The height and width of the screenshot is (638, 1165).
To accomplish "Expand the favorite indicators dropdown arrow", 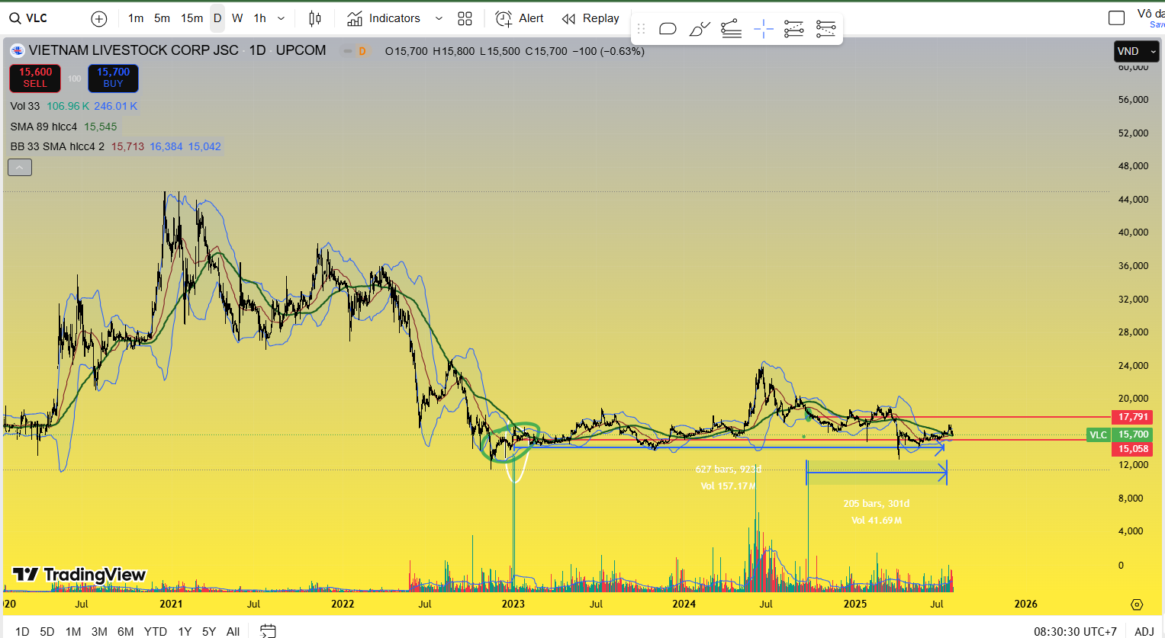I will [439, 18].
